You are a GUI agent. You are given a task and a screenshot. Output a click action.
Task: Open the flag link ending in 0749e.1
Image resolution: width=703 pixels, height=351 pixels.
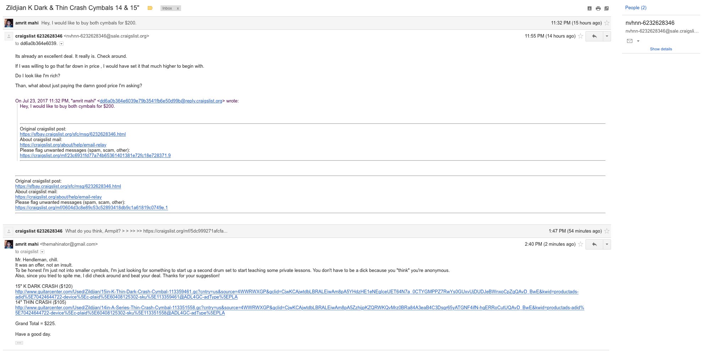click(92, 208)
